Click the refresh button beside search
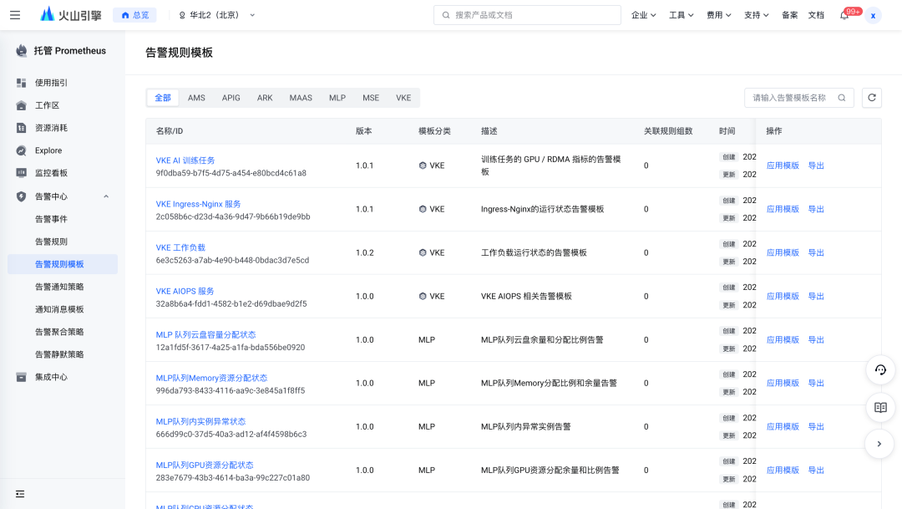Viewport: 902px width, 509px height. [x=871, y=98]
